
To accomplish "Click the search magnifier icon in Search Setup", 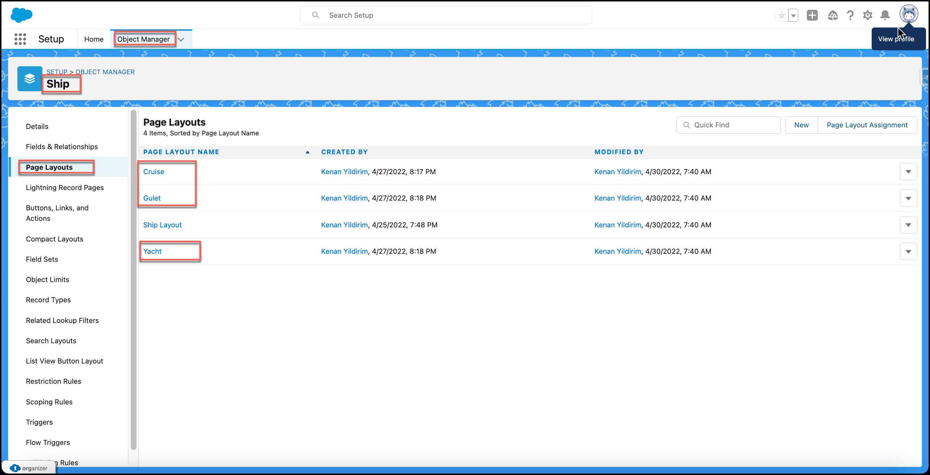I will [315, 15].
